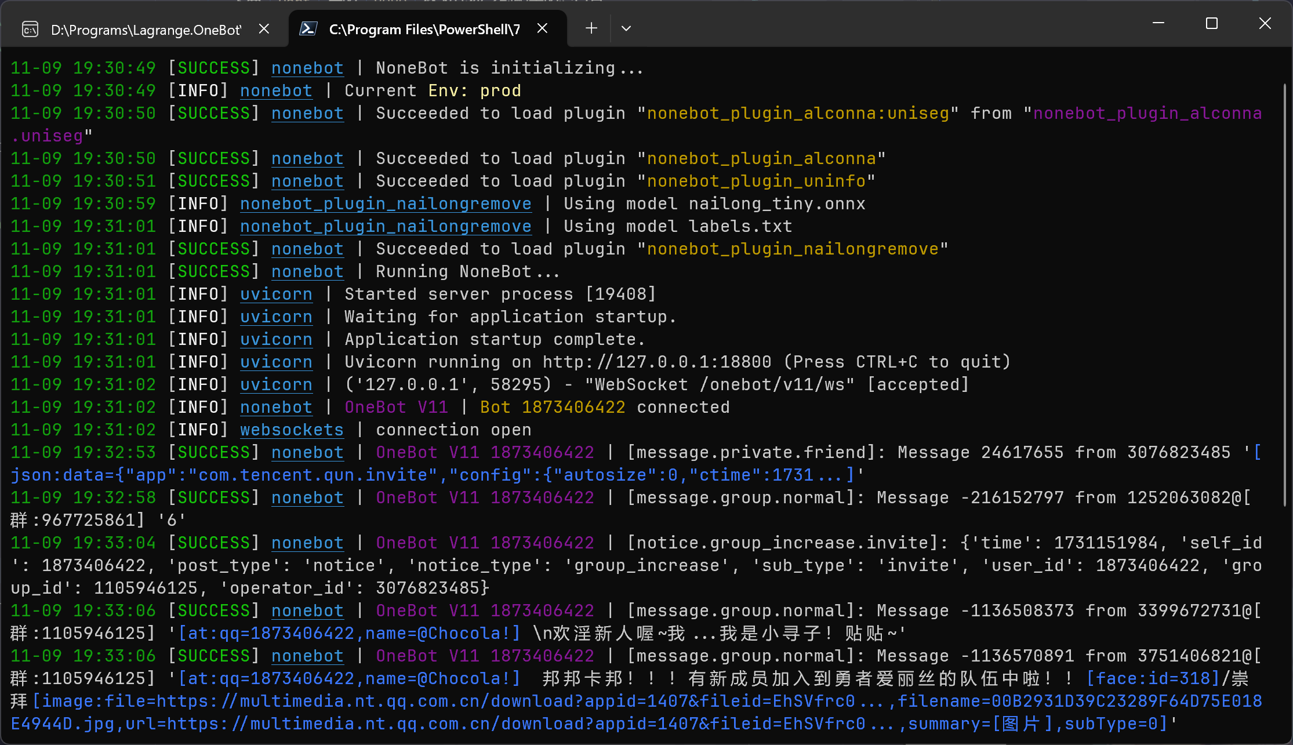
Task: Click the nonebot link on the Current Env line
Action: click(276, 91)
